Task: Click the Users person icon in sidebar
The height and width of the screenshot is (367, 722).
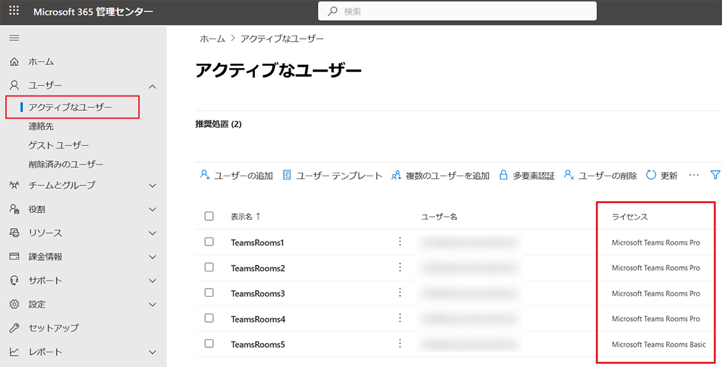Action: pos(15,85)
